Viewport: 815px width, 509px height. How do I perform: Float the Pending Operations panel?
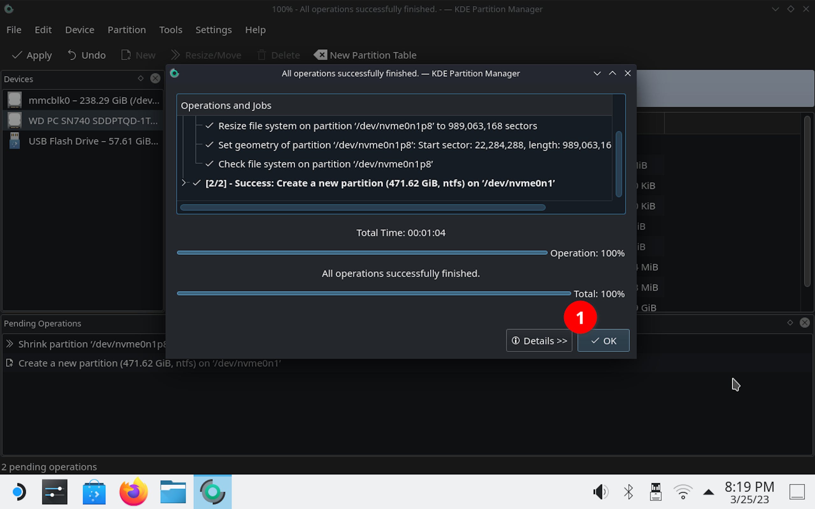tap(790, 323)
